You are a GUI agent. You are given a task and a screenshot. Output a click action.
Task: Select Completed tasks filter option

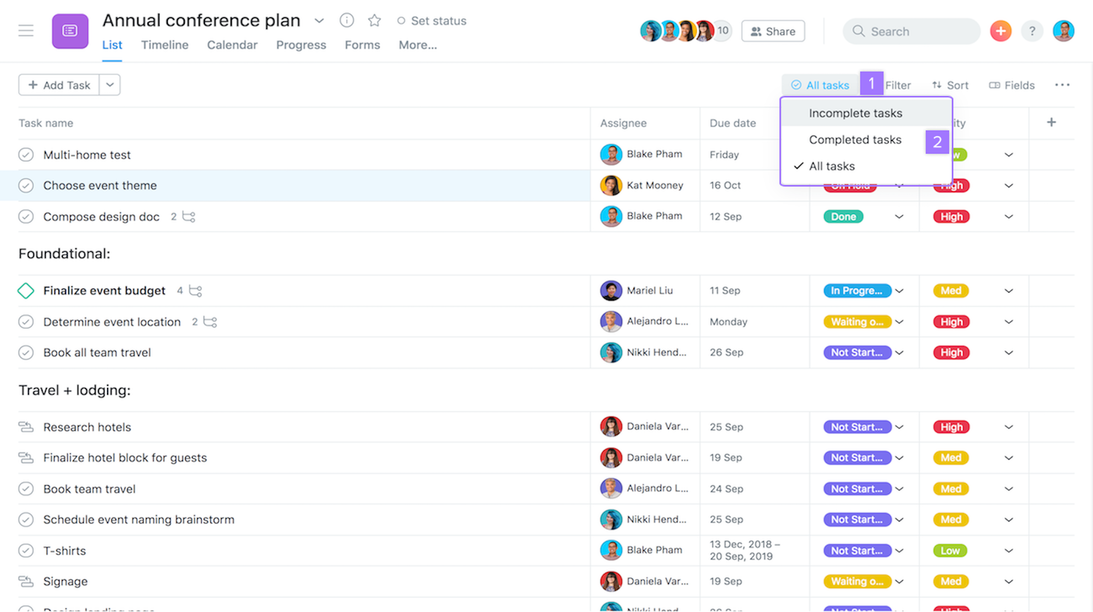point(855,139)
